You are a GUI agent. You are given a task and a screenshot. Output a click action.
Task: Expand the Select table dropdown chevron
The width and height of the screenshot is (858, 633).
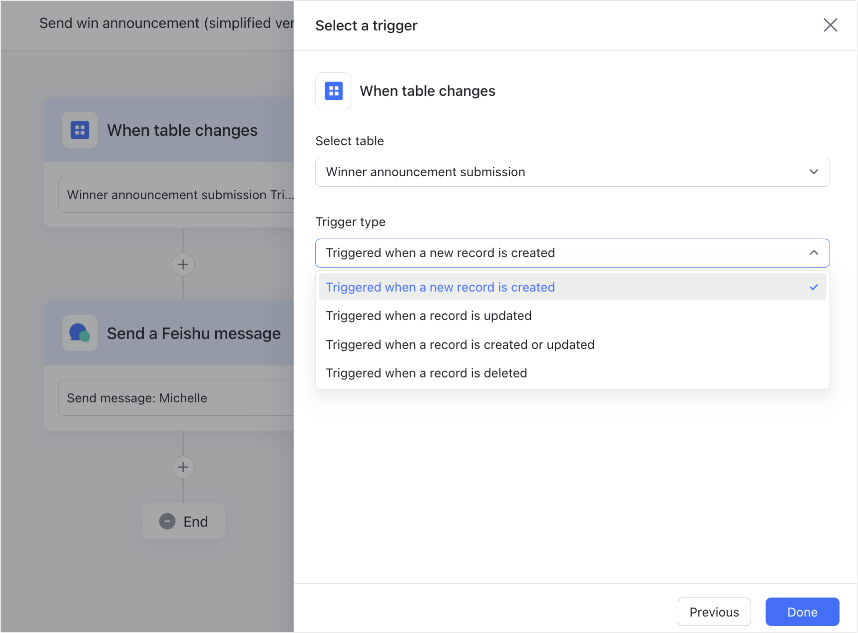[814, 172]
